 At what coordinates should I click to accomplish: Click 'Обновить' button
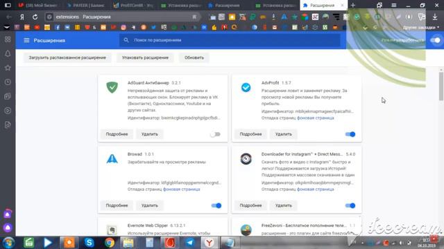pos(194,57)
